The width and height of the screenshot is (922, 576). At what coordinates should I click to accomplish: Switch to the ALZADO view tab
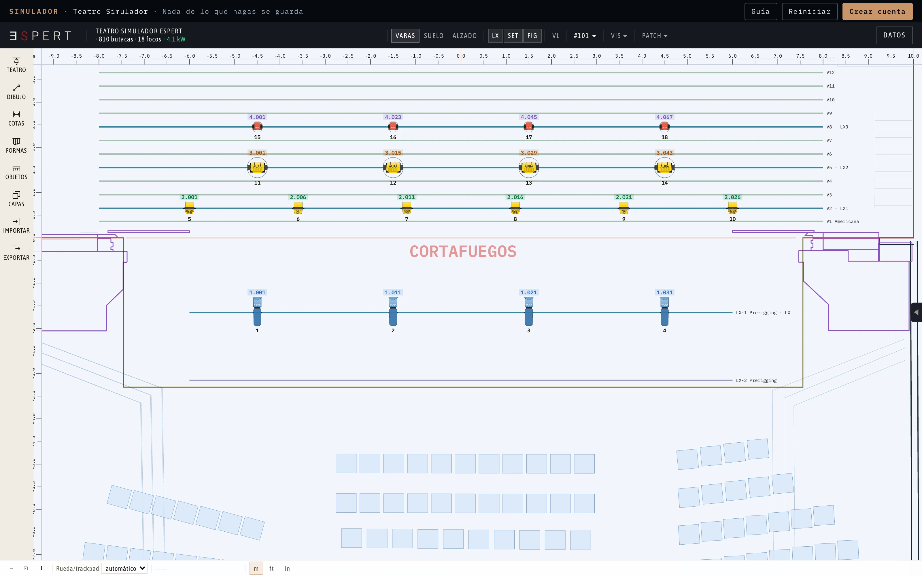click(464, 36)
